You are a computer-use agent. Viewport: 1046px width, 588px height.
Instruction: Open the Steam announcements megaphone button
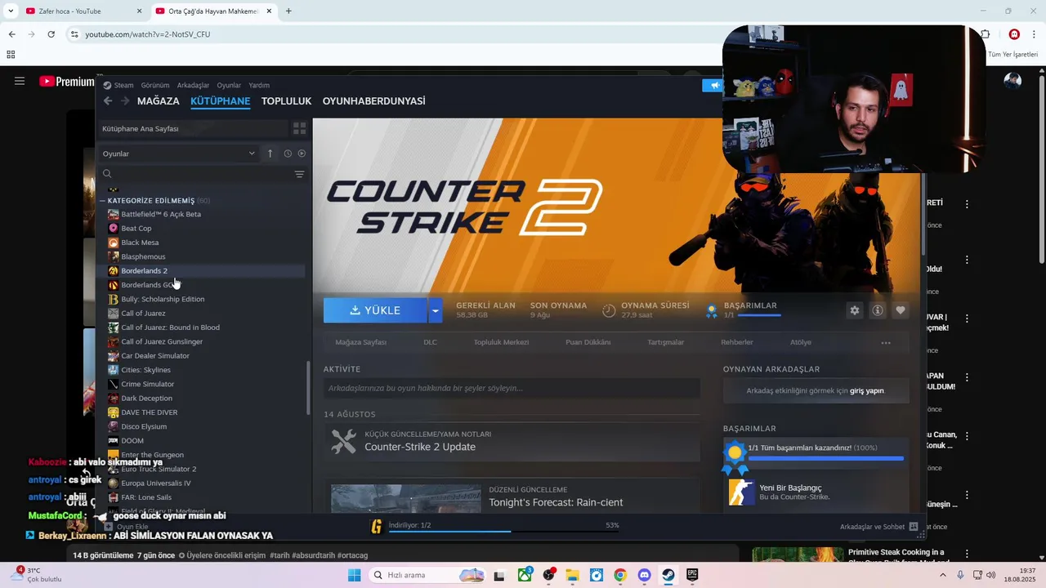pos(713,85)
